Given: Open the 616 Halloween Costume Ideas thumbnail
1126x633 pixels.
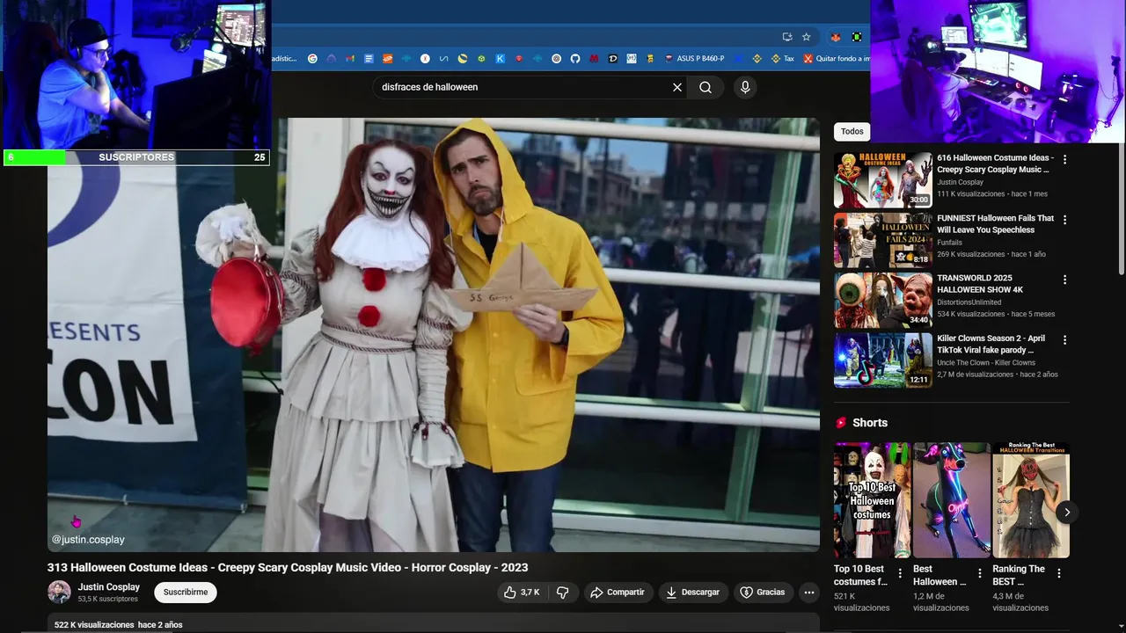Looking at the screenshot, I should click(882, 180).
